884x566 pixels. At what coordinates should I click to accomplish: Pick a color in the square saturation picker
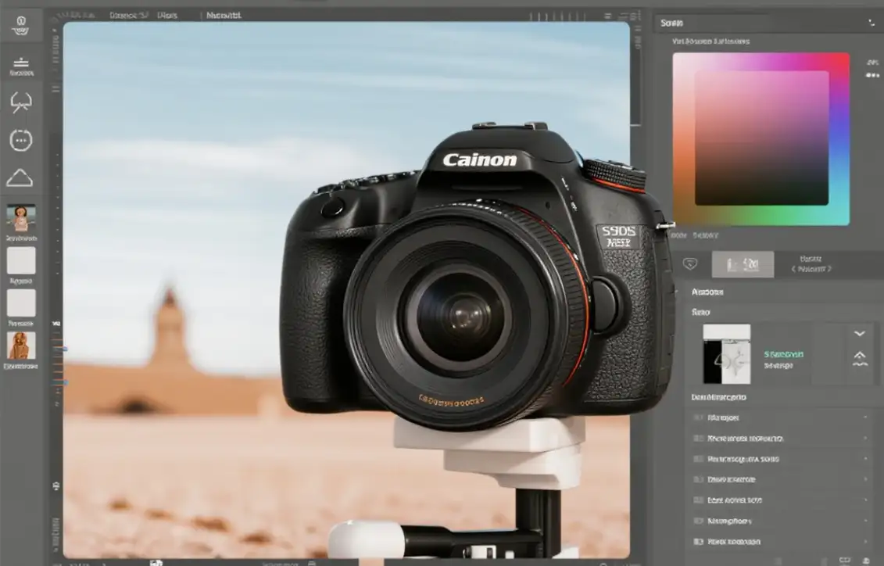pyautogui.click(x=761, y=138)
